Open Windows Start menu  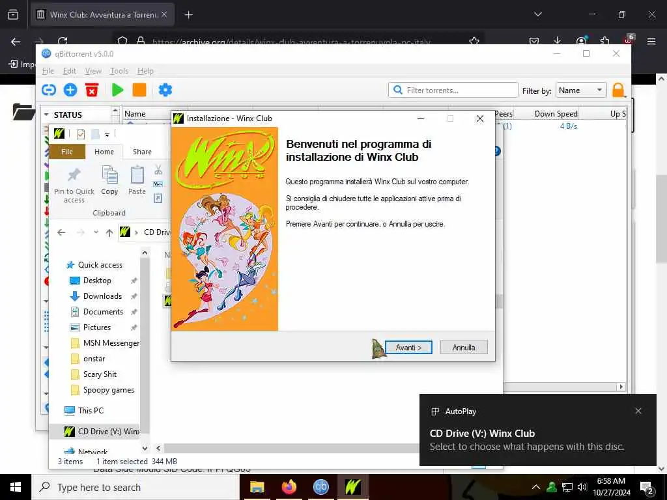(16, 487)
